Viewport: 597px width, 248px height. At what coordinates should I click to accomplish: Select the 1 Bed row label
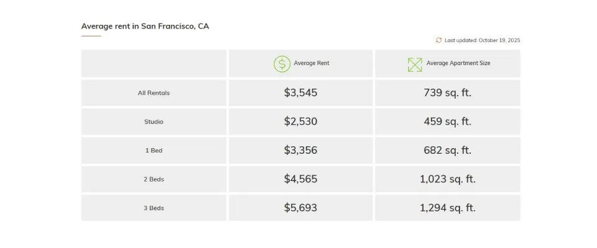tap(154, 151)
